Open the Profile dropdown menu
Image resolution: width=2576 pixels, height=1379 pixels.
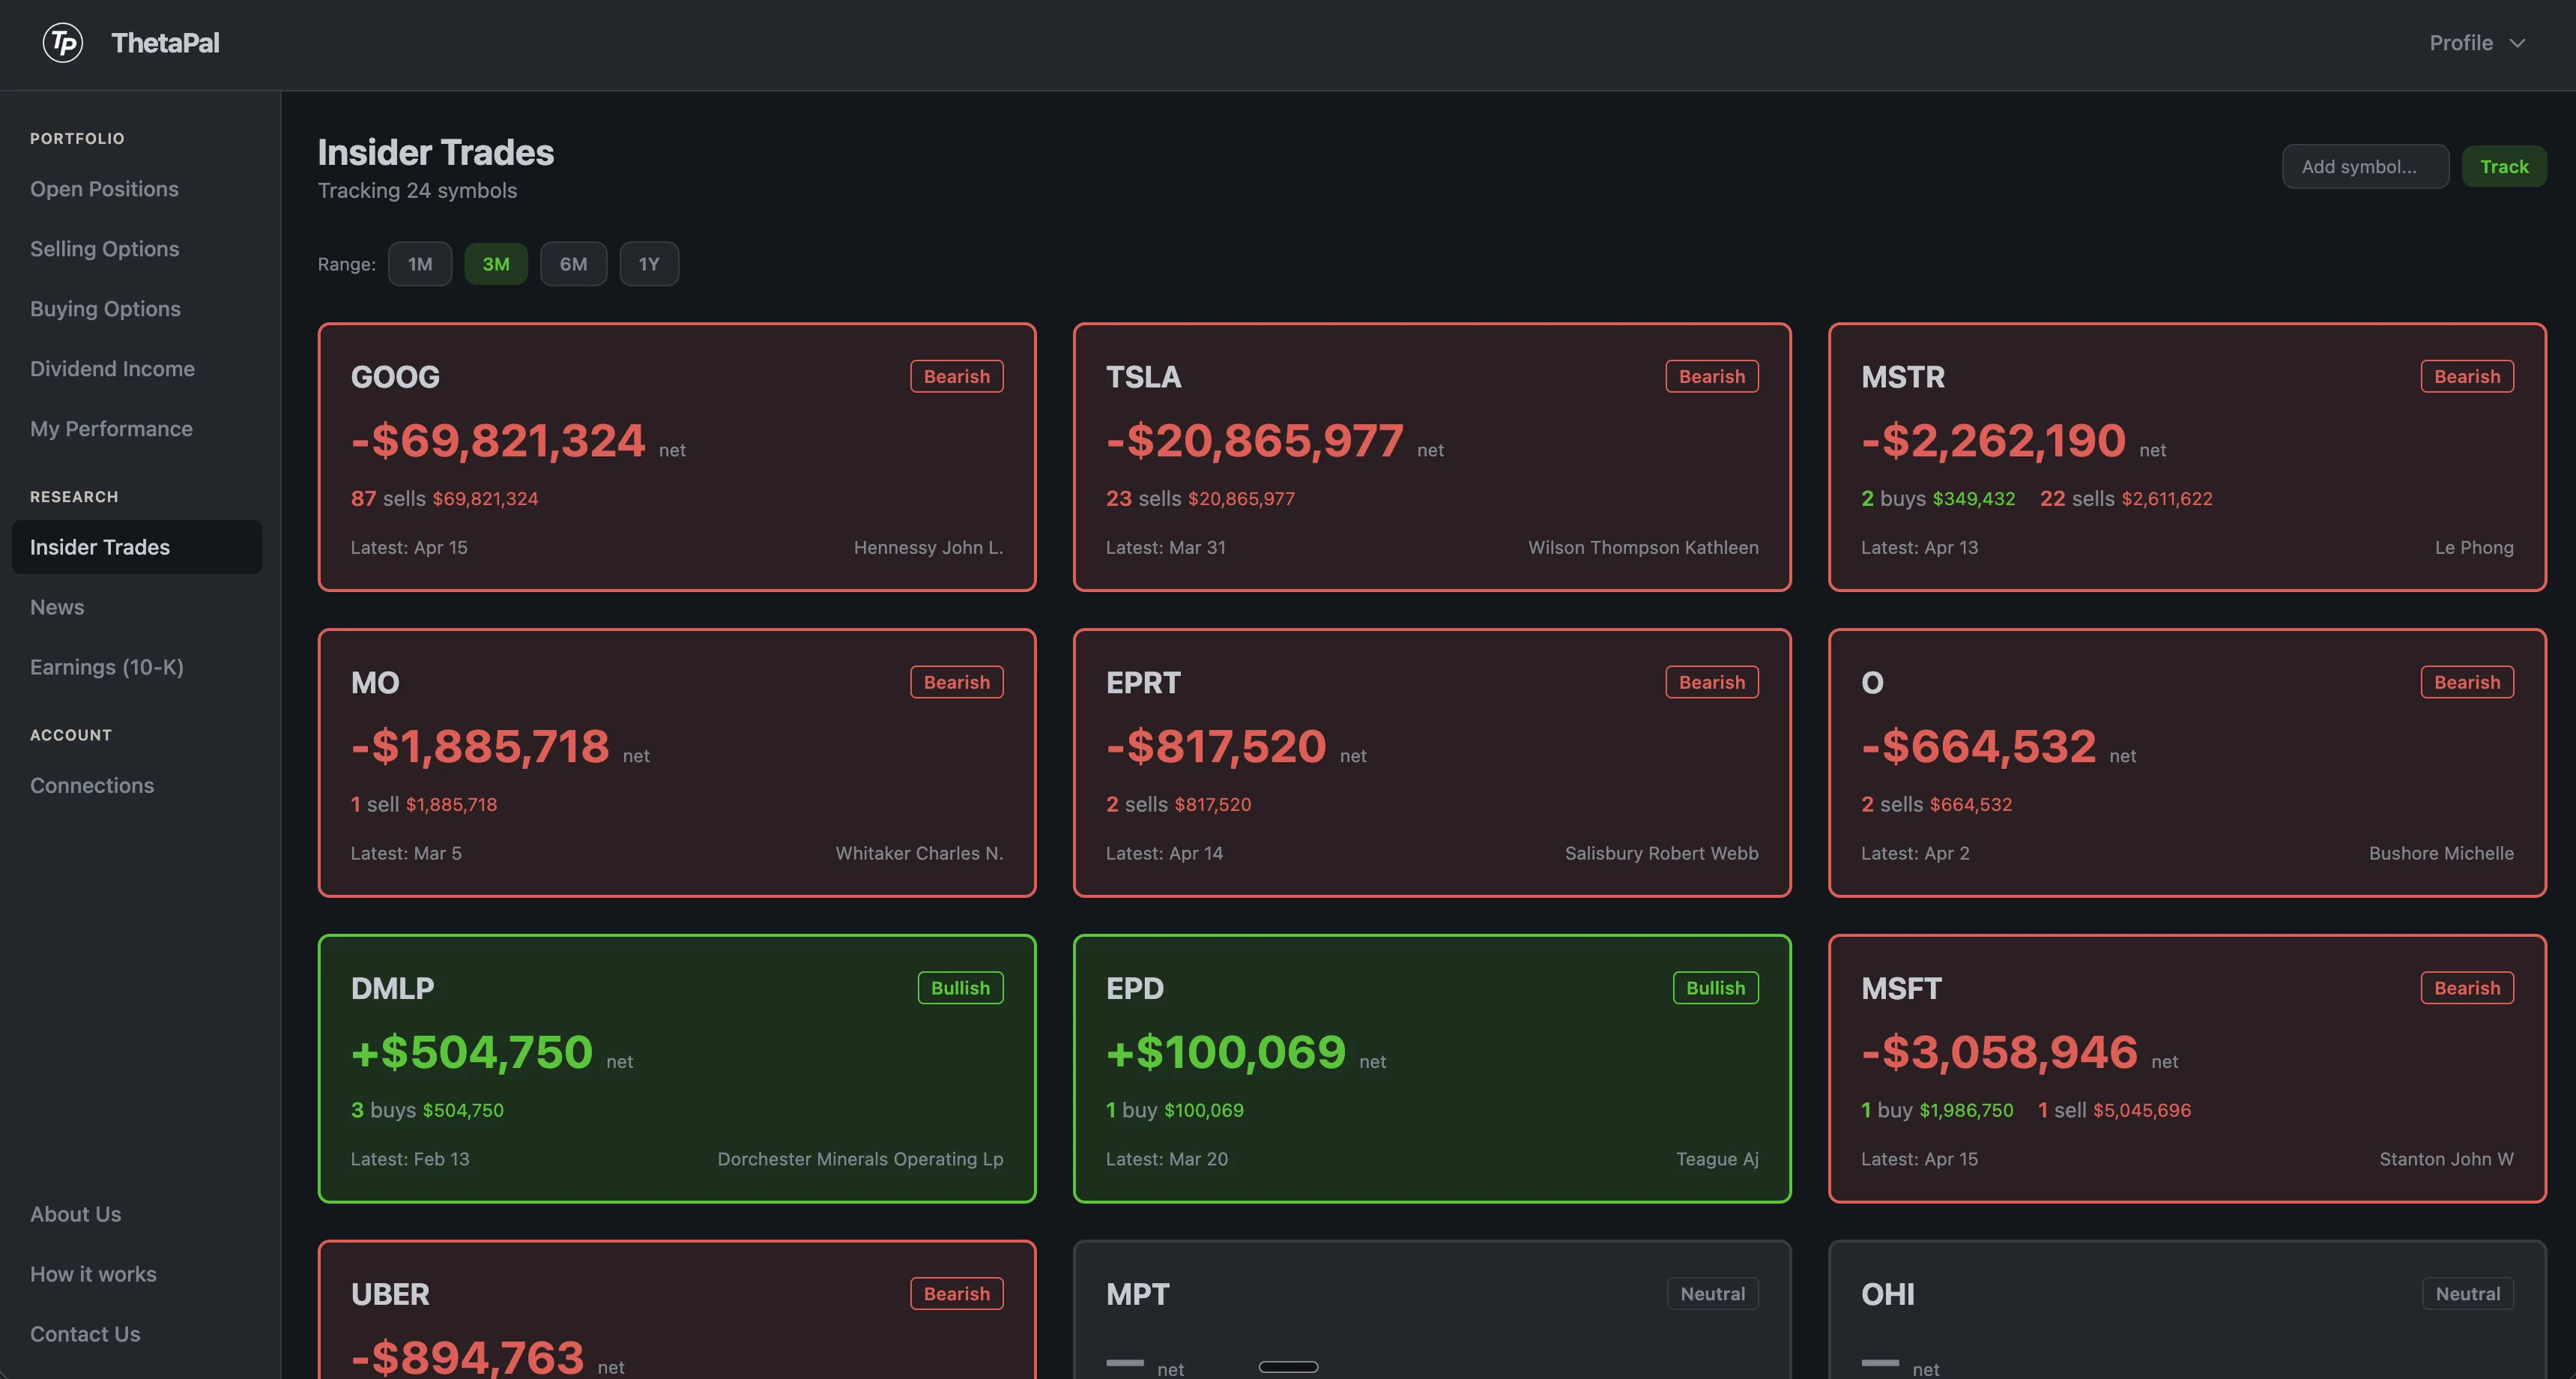click(x=2477, y=43)
